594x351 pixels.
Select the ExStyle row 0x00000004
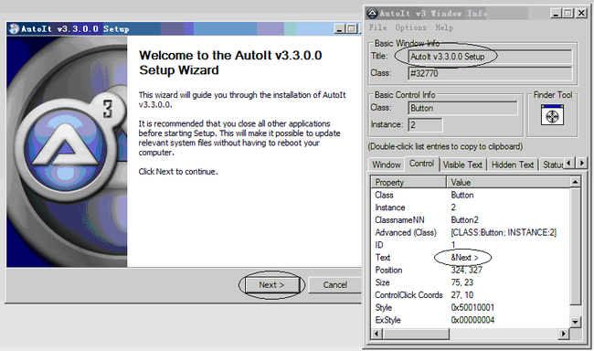471,320
